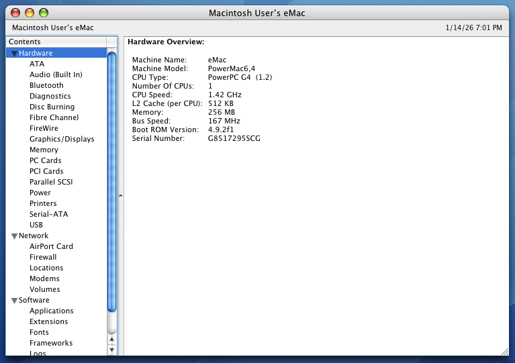
Task: Open USB device tree
Action: [36, 225]
